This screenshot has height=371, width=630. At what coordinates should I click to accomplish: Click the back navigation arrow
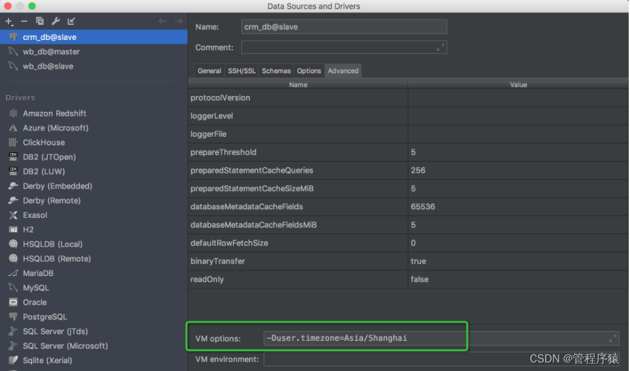pyautogui.click(x=162, y=22)
